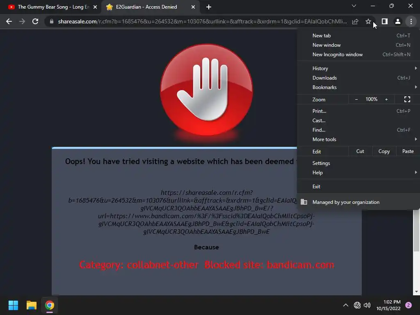
Task: Open File Explorer from the taskbar
Action: 31,305
